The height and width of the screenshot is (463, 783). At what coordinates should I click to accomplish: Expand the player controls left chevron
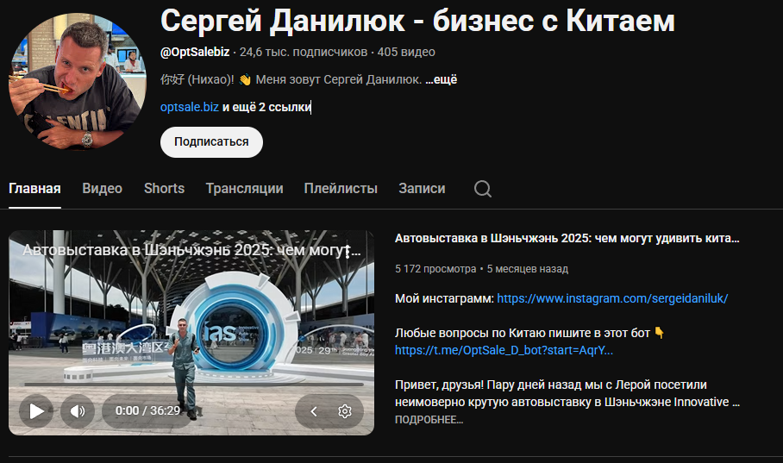(x=314, y=411)
